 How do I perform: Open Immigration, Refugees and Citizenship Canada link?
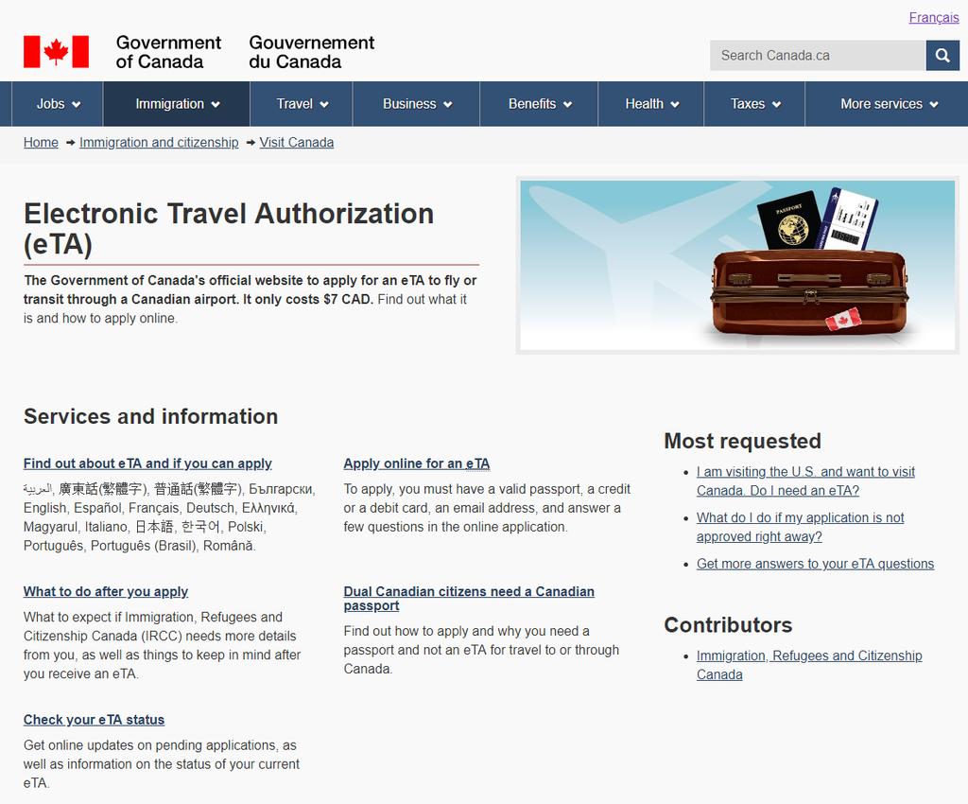(809, 665)
